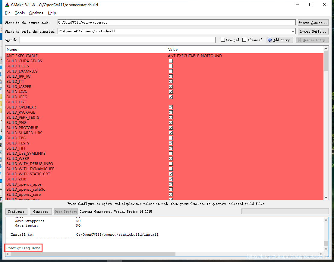Check the BUILD_TBB checkbox

171,138
